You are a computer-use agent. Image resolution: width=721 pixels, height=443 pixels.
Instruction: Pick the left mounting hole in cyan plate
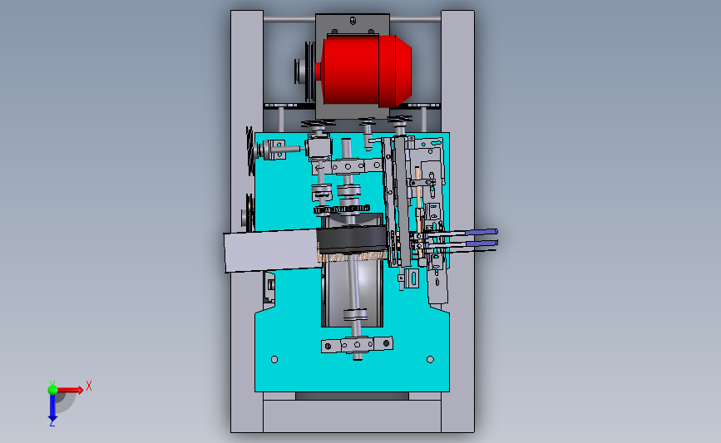click(x=274, y=359)
